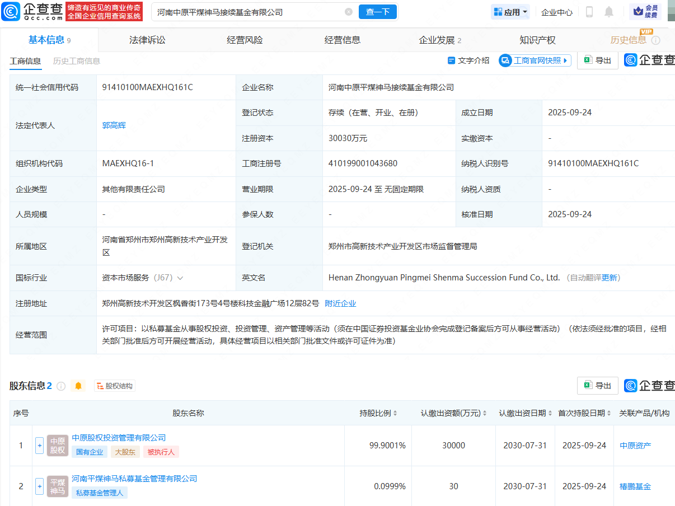Image resolution: width=675 pixels, height=506 pixels.
Task: Clear the search box with the X icon
Action: pyautogui.click(x=349, y=12)
